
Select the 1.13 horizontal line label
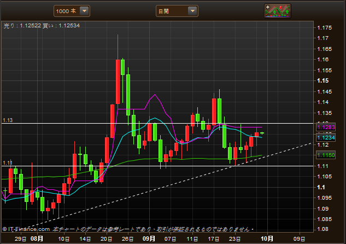pos(8,120)
